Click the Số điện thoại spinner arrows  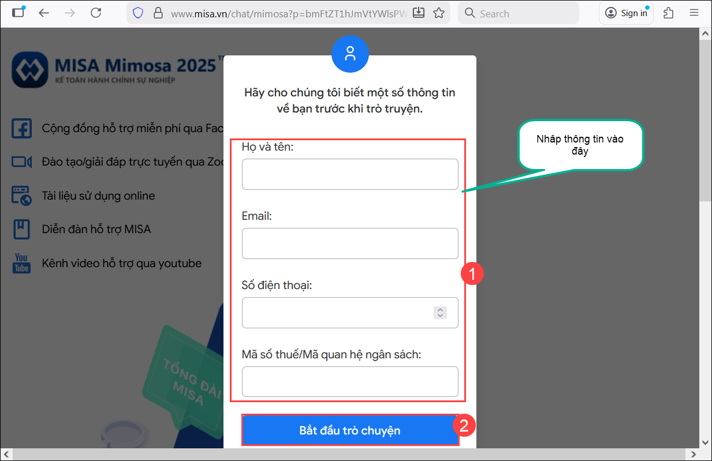coord(440,313)
